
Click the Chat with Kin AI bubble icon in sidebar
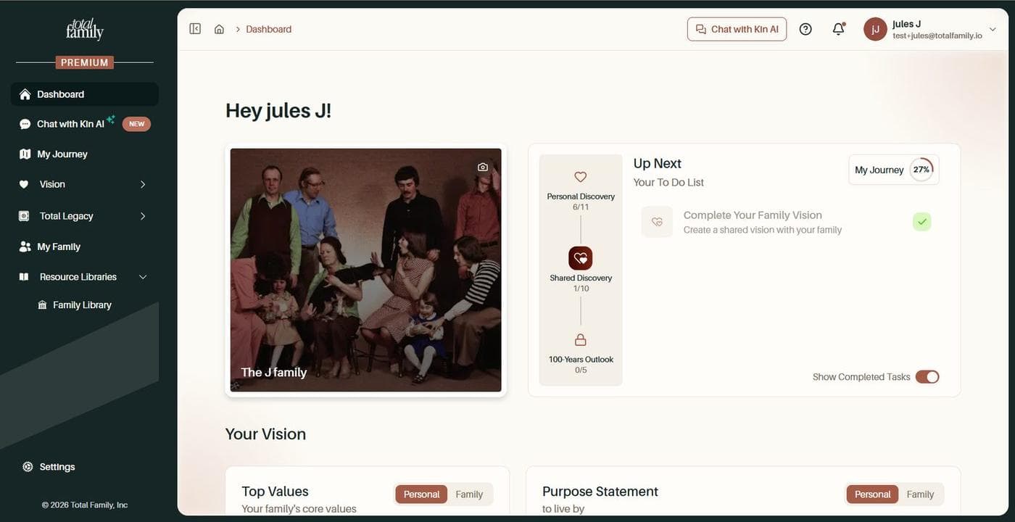(25, 124)
